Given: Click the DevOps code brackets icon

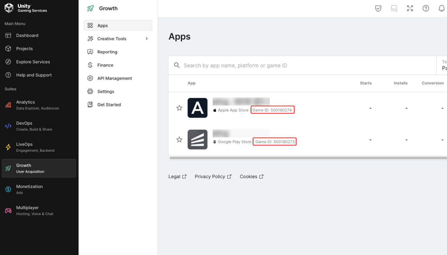Looking at the screenshot, I should pos(8,126).
